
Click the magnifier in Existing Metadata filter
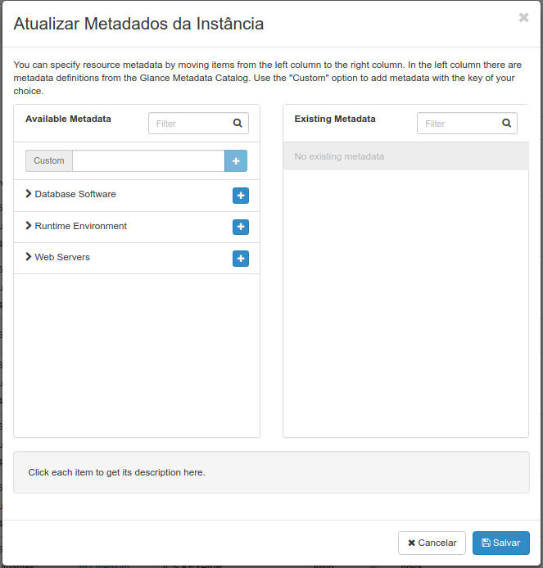pos(506,123)
